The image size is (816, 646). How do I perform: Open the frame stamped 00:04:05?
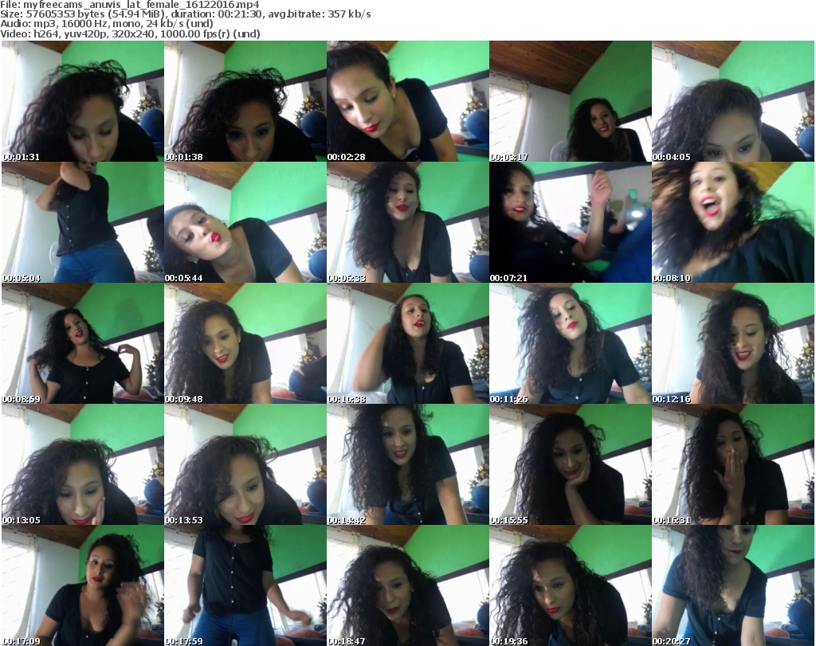click(733, 101)
